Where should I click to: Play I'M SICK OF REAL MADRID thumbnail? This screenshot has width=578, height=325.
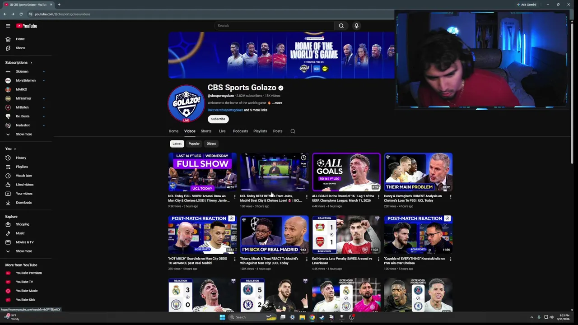pos(274,235)
